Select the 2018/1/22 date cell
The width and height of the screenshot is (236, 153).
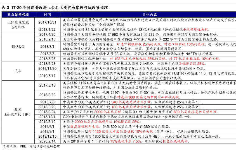point(47,30)
